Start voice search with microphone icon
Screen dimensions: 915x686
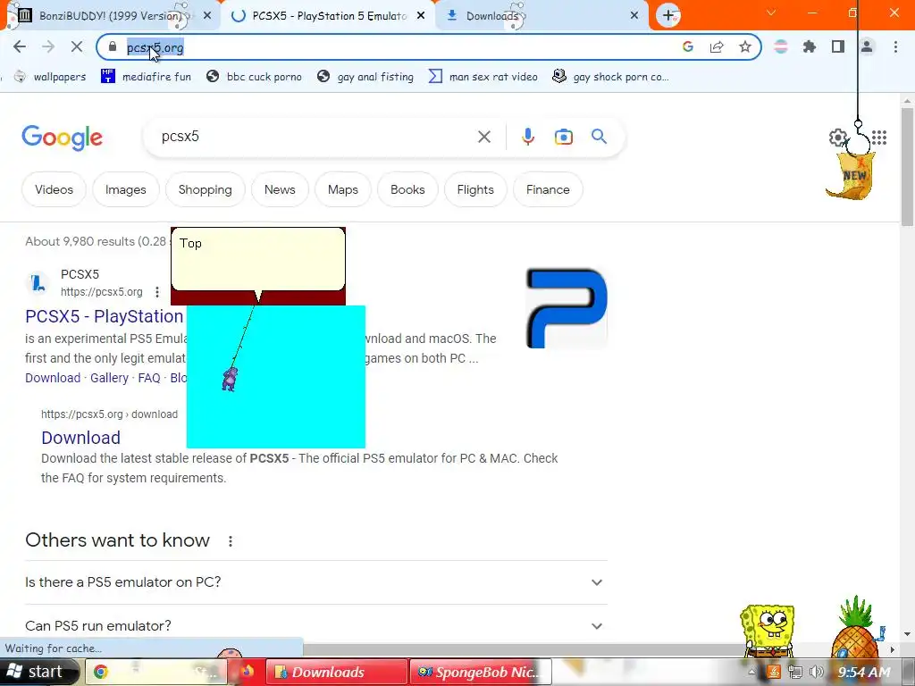(528, 137)
